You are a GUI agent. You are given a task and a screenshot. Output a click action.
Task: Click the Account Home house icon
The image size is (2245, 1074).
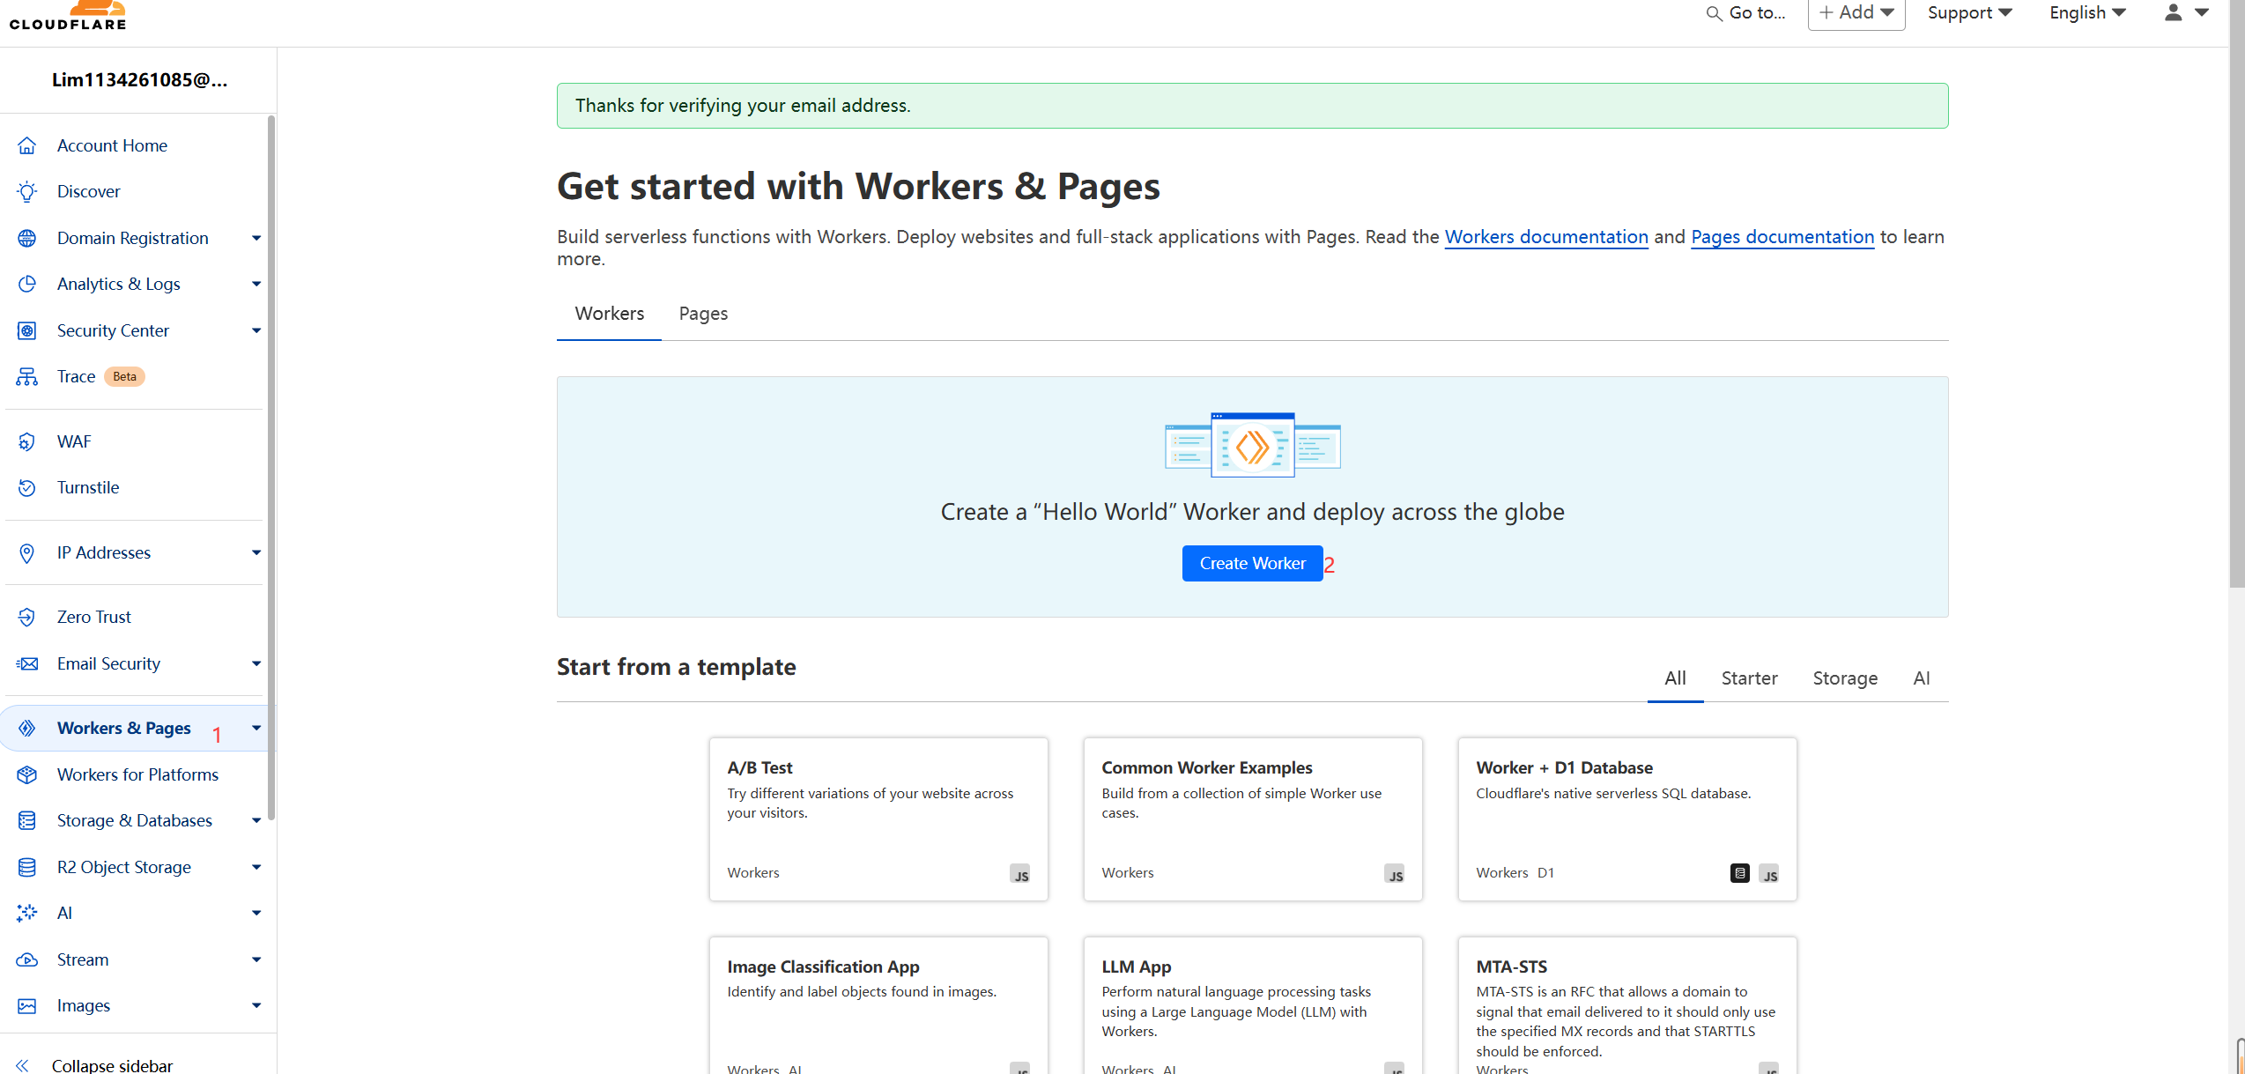(27, 145)
